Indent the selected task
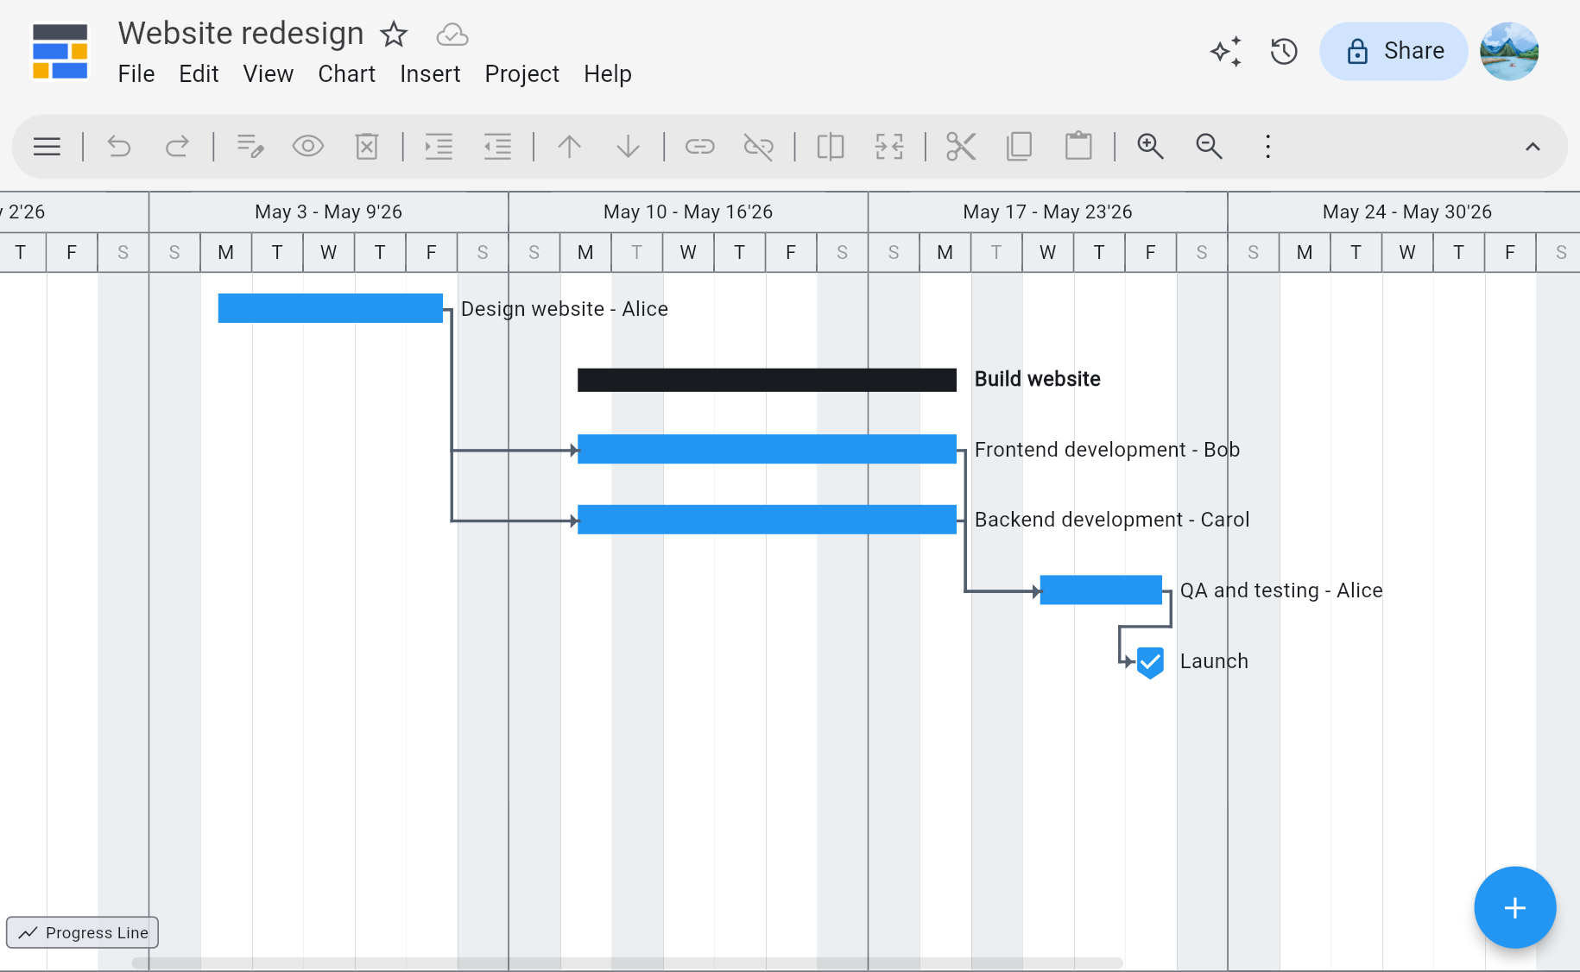Image resolution: width=1580 pixels, height=972 pixels. tap(439, 146)
